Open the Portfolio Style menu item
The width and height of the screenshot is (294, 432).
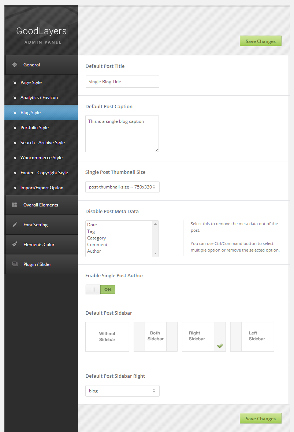(x=34, y=128)
